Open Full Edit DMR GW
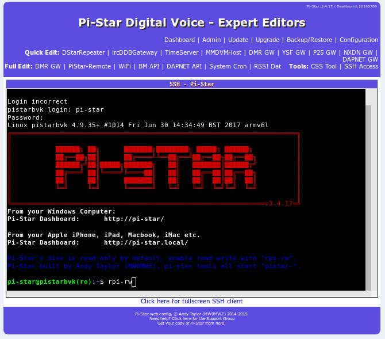This screenshot has height=339, width=385. [x=48, y=66]
